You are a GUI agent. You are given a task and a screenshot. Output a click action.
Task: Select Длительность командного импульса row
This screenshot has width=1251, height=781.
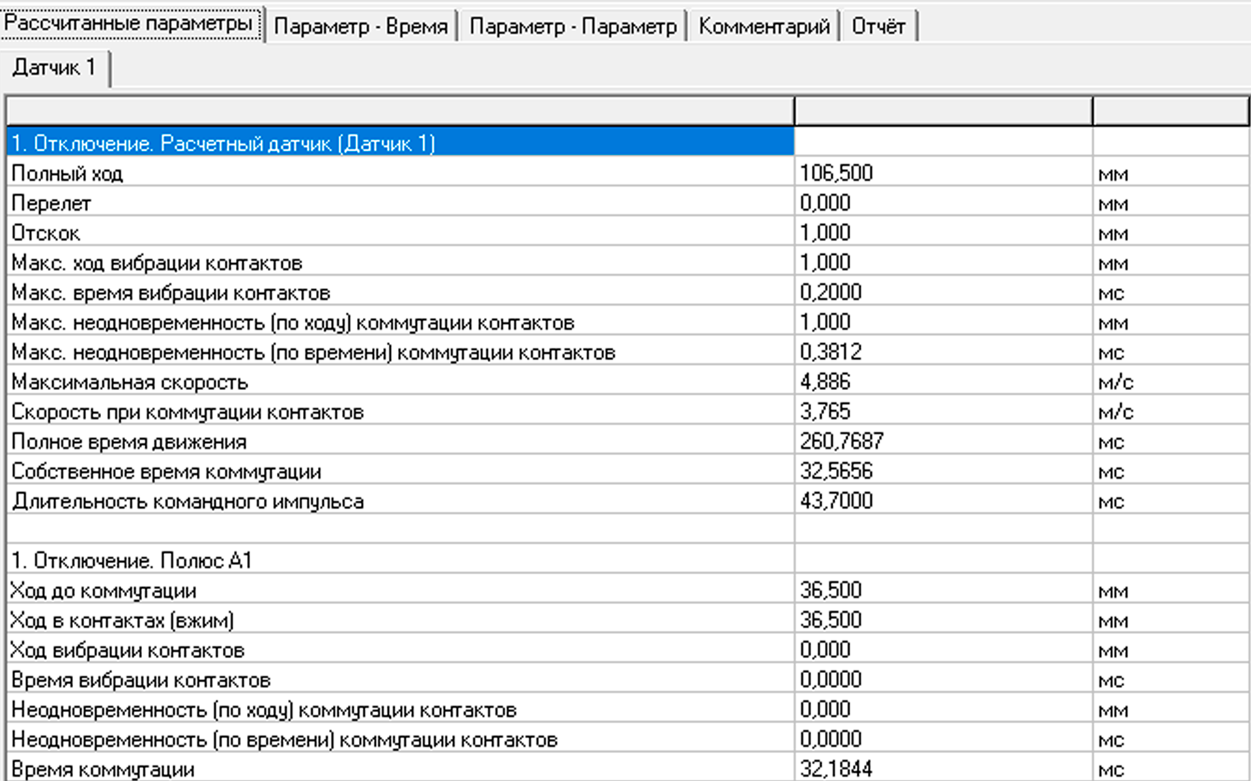[x=400, y=501]
